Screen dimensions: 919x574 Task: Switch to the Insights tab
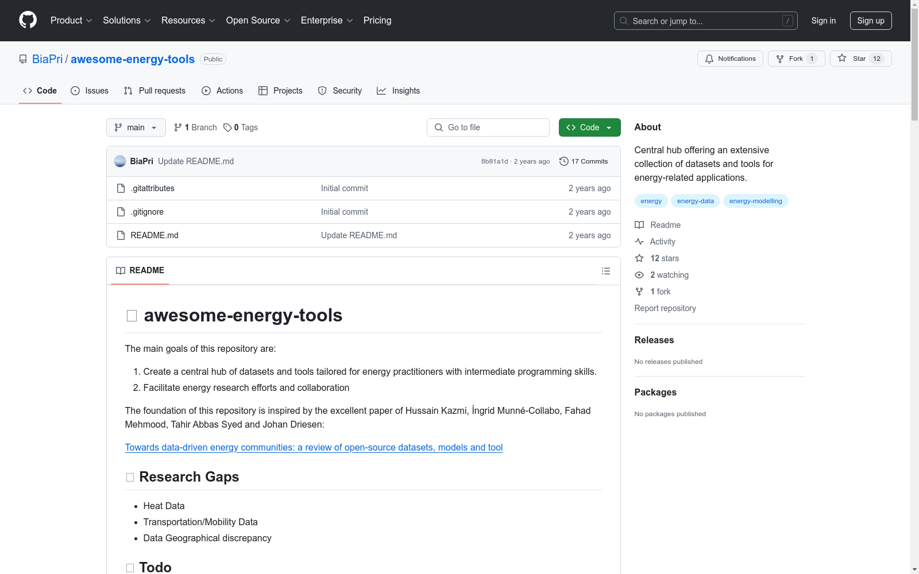[x=398, y=91]
